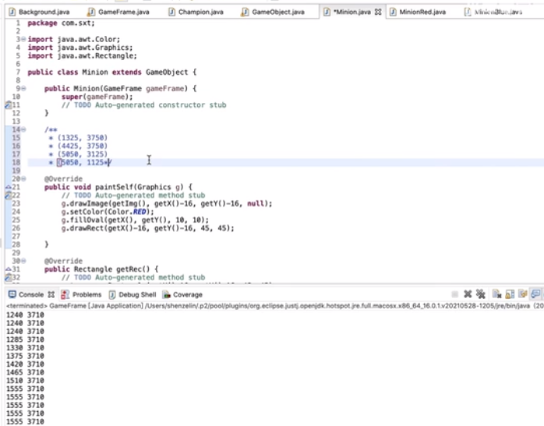Click 'public Rectangle getRec()' on line 31
The image size is (544, 426).
tap(97, 269)
